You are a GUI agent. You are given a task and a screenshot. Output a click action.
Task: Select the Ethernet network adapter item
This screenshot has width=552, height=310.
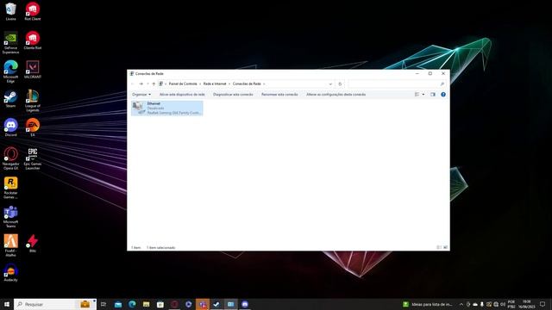point(166,108)
